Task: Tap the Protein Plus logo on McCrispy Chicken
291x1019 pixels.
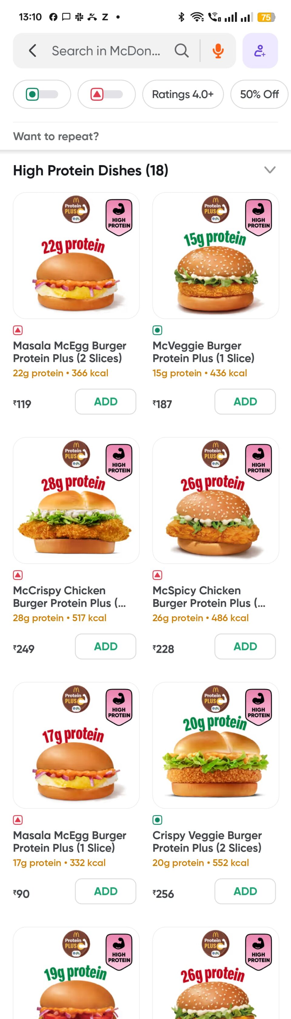Action: coord(77,454)
